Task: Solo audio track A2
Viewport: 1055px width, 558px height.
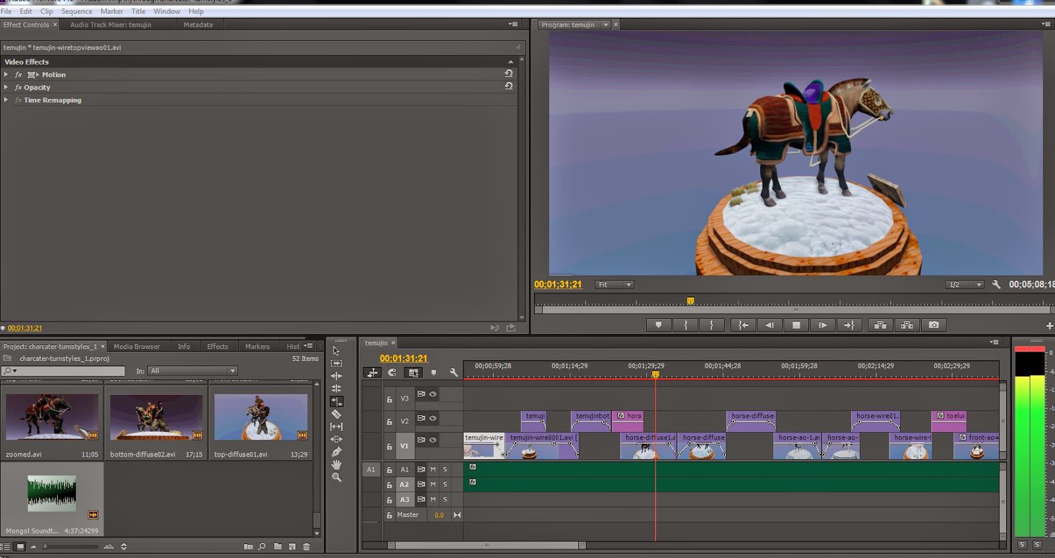Action: coord(445,484)
